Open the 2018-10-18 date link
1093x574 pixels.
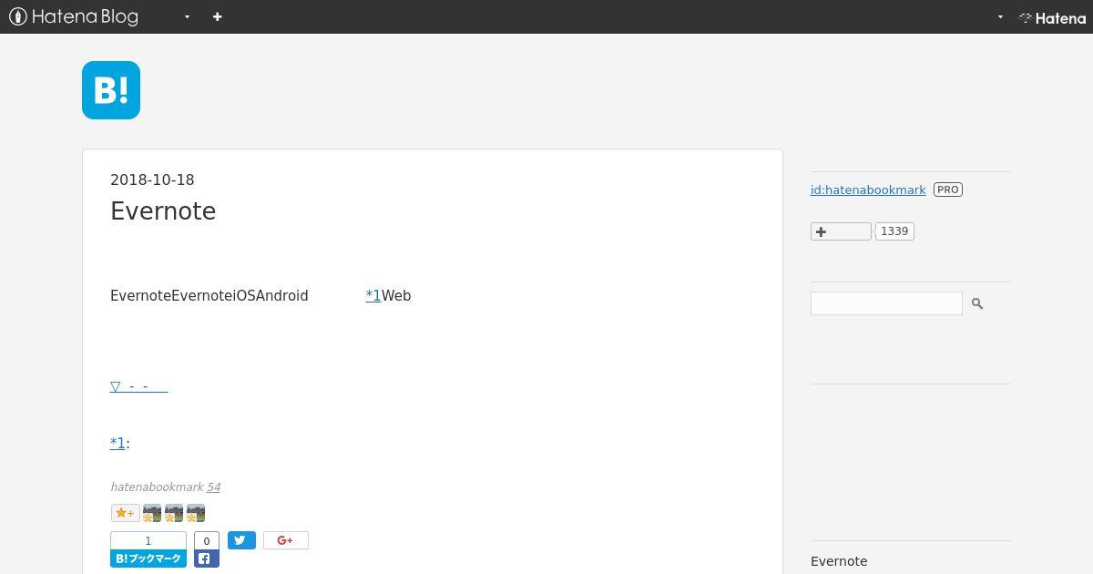click(152, 179)
